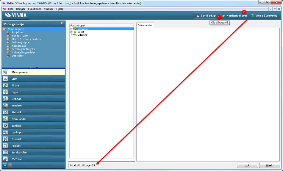Viewport: 283px width, 171px height.
Task: Restore the inner document window
Action: coord(275,9)
